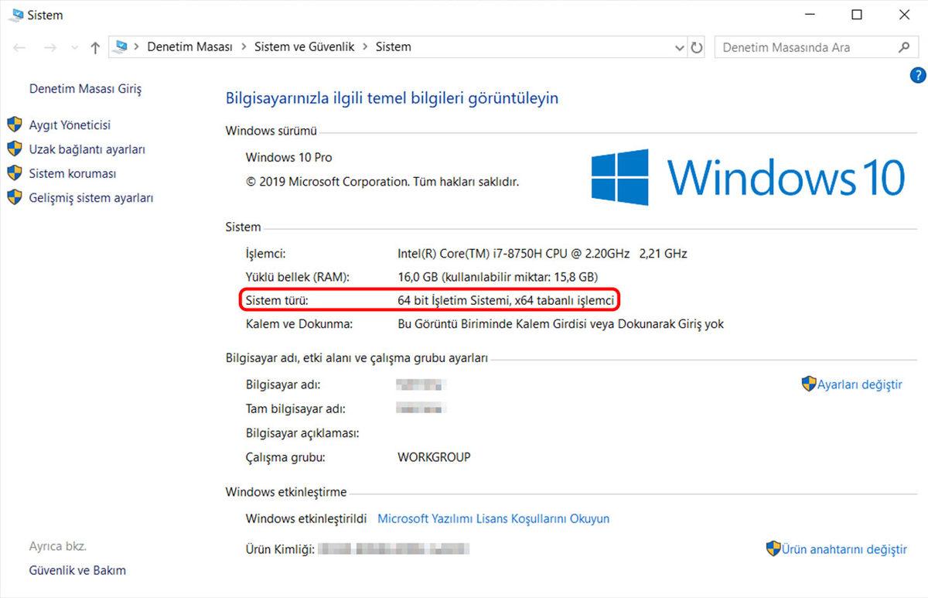This screenshot has width=928, height=598.
Task: Navigate to Sistem ve Güvenlik breadcrumb
Action: coord(304,46)
